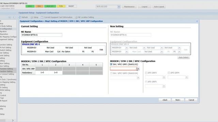218x122 pixels.
Task: Open Cross Connect Setting sidebar item
Action: 7,74
